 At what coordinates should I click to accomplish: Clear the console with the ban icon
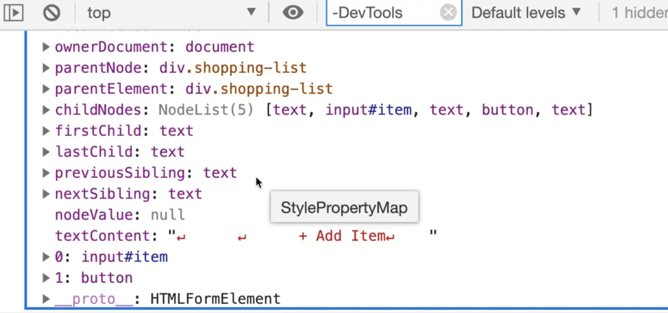click(x=52, y=13)
